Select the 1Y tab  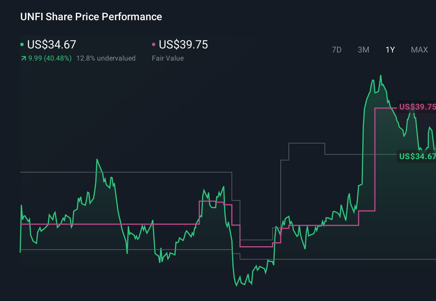click(x=390, y=50)
